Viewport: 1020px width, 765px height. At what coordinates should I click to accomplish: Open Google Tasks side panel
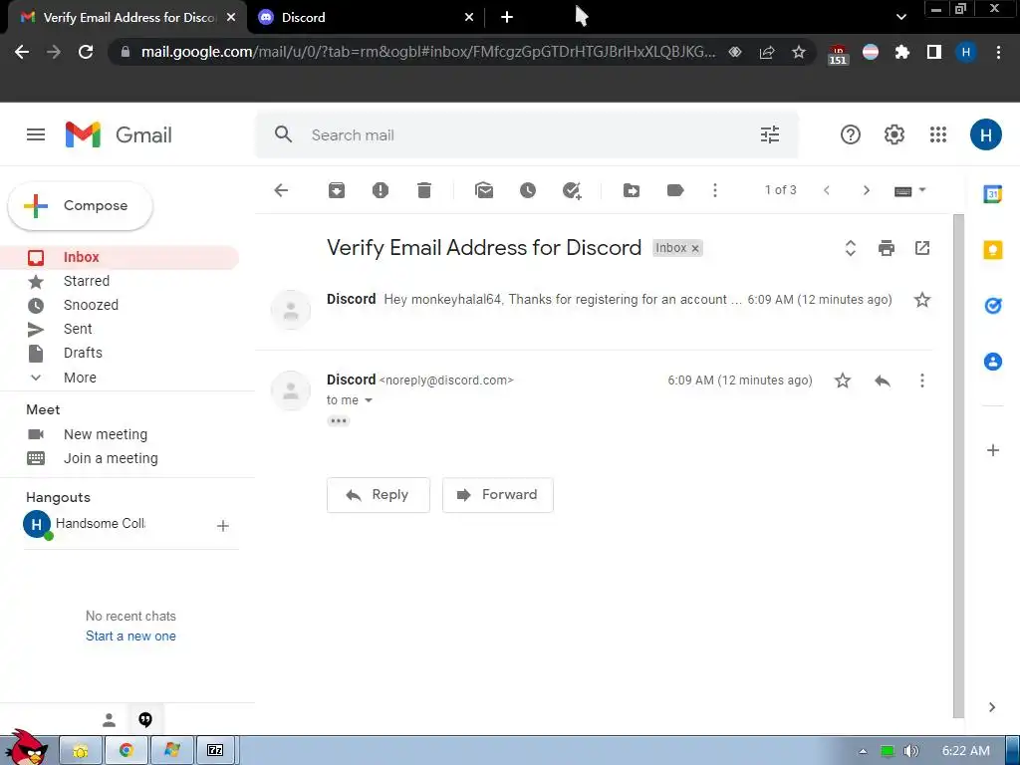993,305
